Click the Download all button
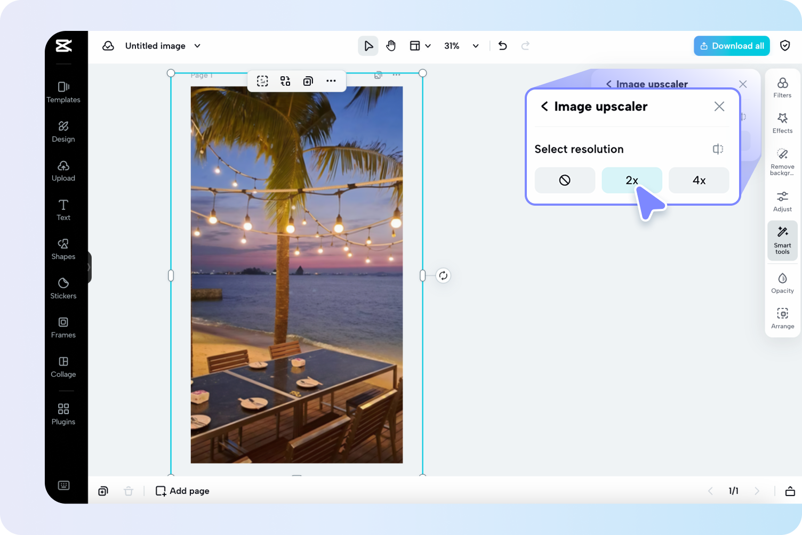This screenshot has height=535, width=802. 732,46
